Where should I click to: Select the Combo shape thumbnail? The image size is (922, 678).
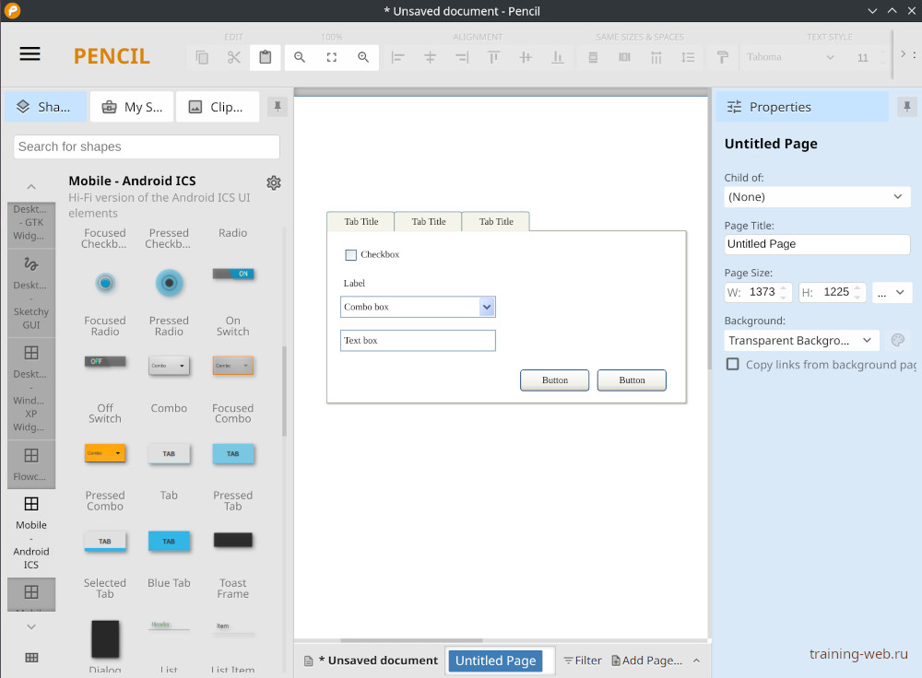click(169, 366)
